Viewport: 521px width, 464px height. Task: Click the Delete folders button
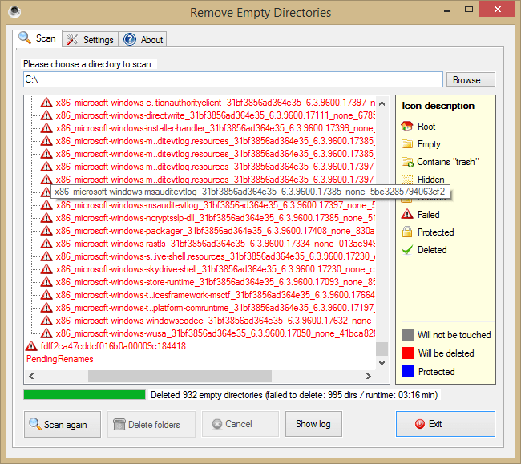[x=151, y=424]
